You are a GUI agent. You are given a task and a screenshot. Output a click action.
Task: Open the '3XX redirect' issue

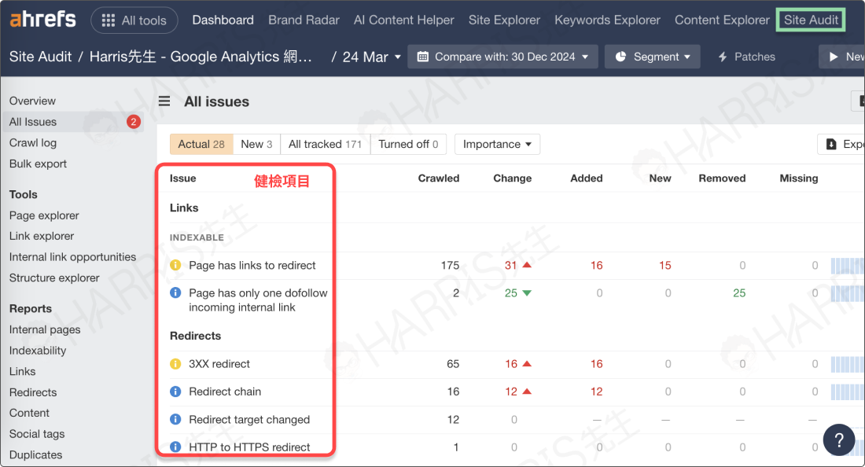(219, 364)
